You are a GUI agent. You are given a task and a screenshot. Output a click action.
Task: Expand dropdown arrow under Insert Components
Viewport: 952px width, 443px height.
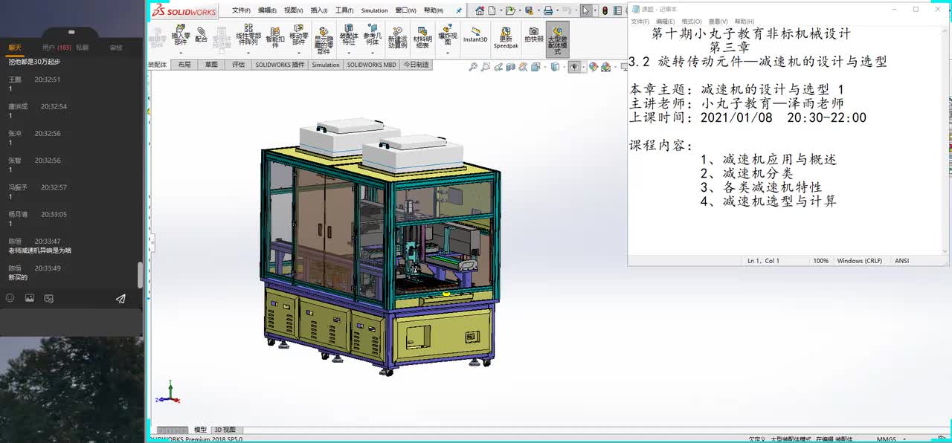181,53
